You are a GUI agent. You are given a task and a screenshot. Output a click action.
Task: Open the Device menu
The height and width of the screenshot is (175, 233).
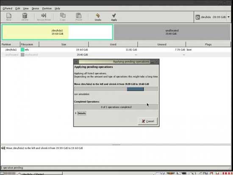point(35,8)
